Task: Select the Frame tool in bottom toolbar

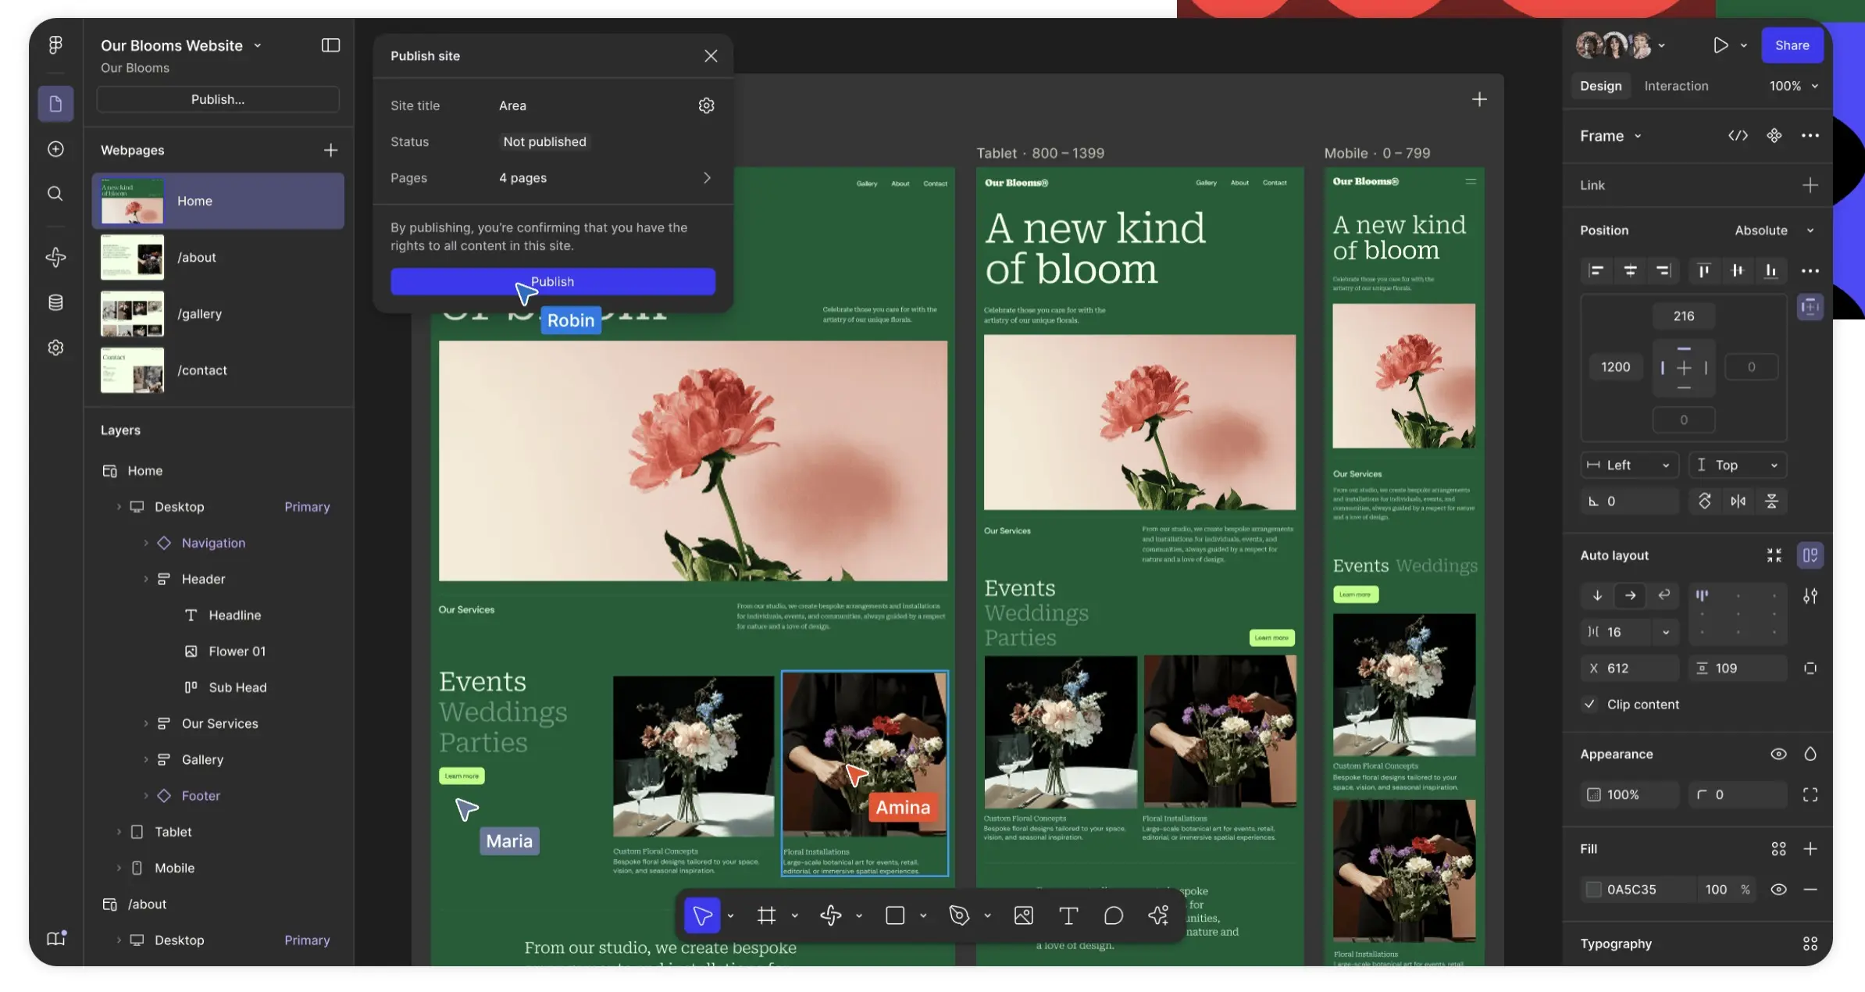Action: (x=766, y=915)
